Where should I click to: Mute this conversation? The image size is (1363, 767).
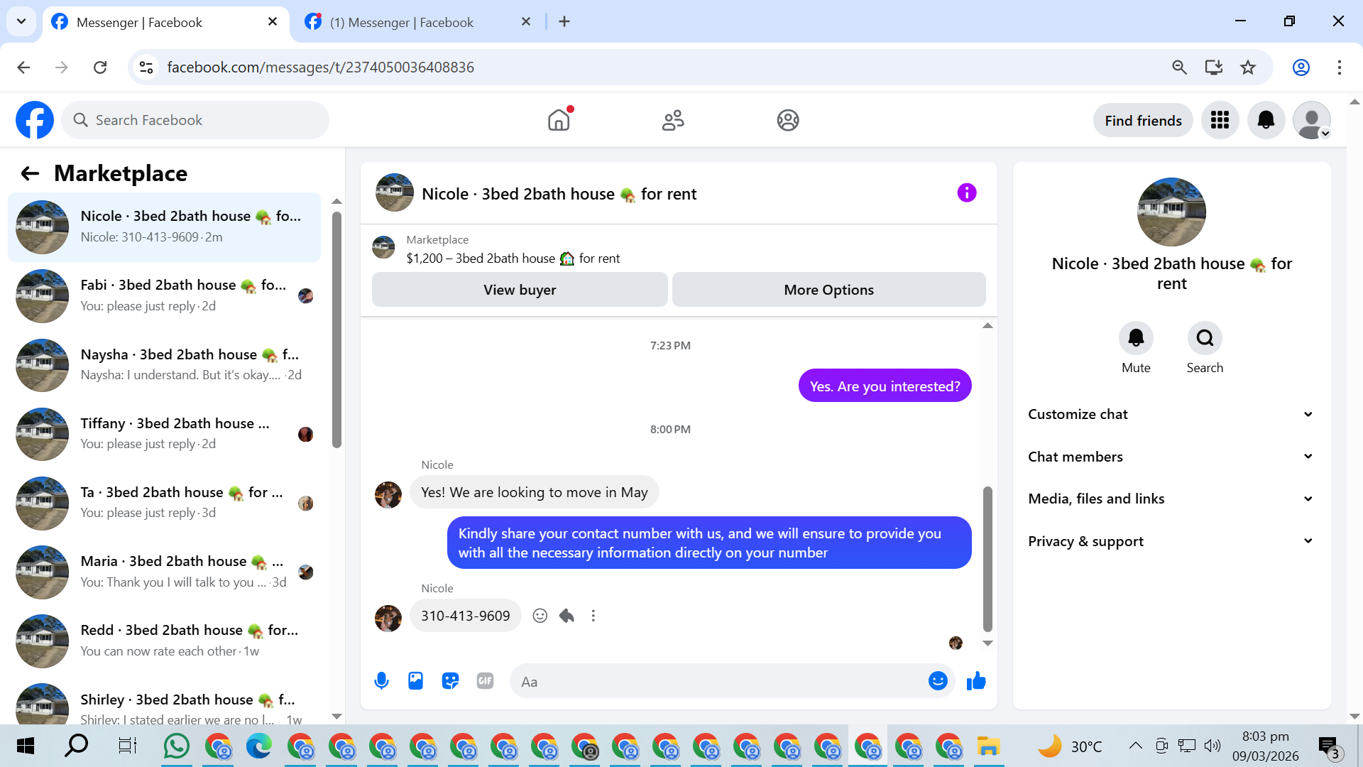(x=1136, y=339)
